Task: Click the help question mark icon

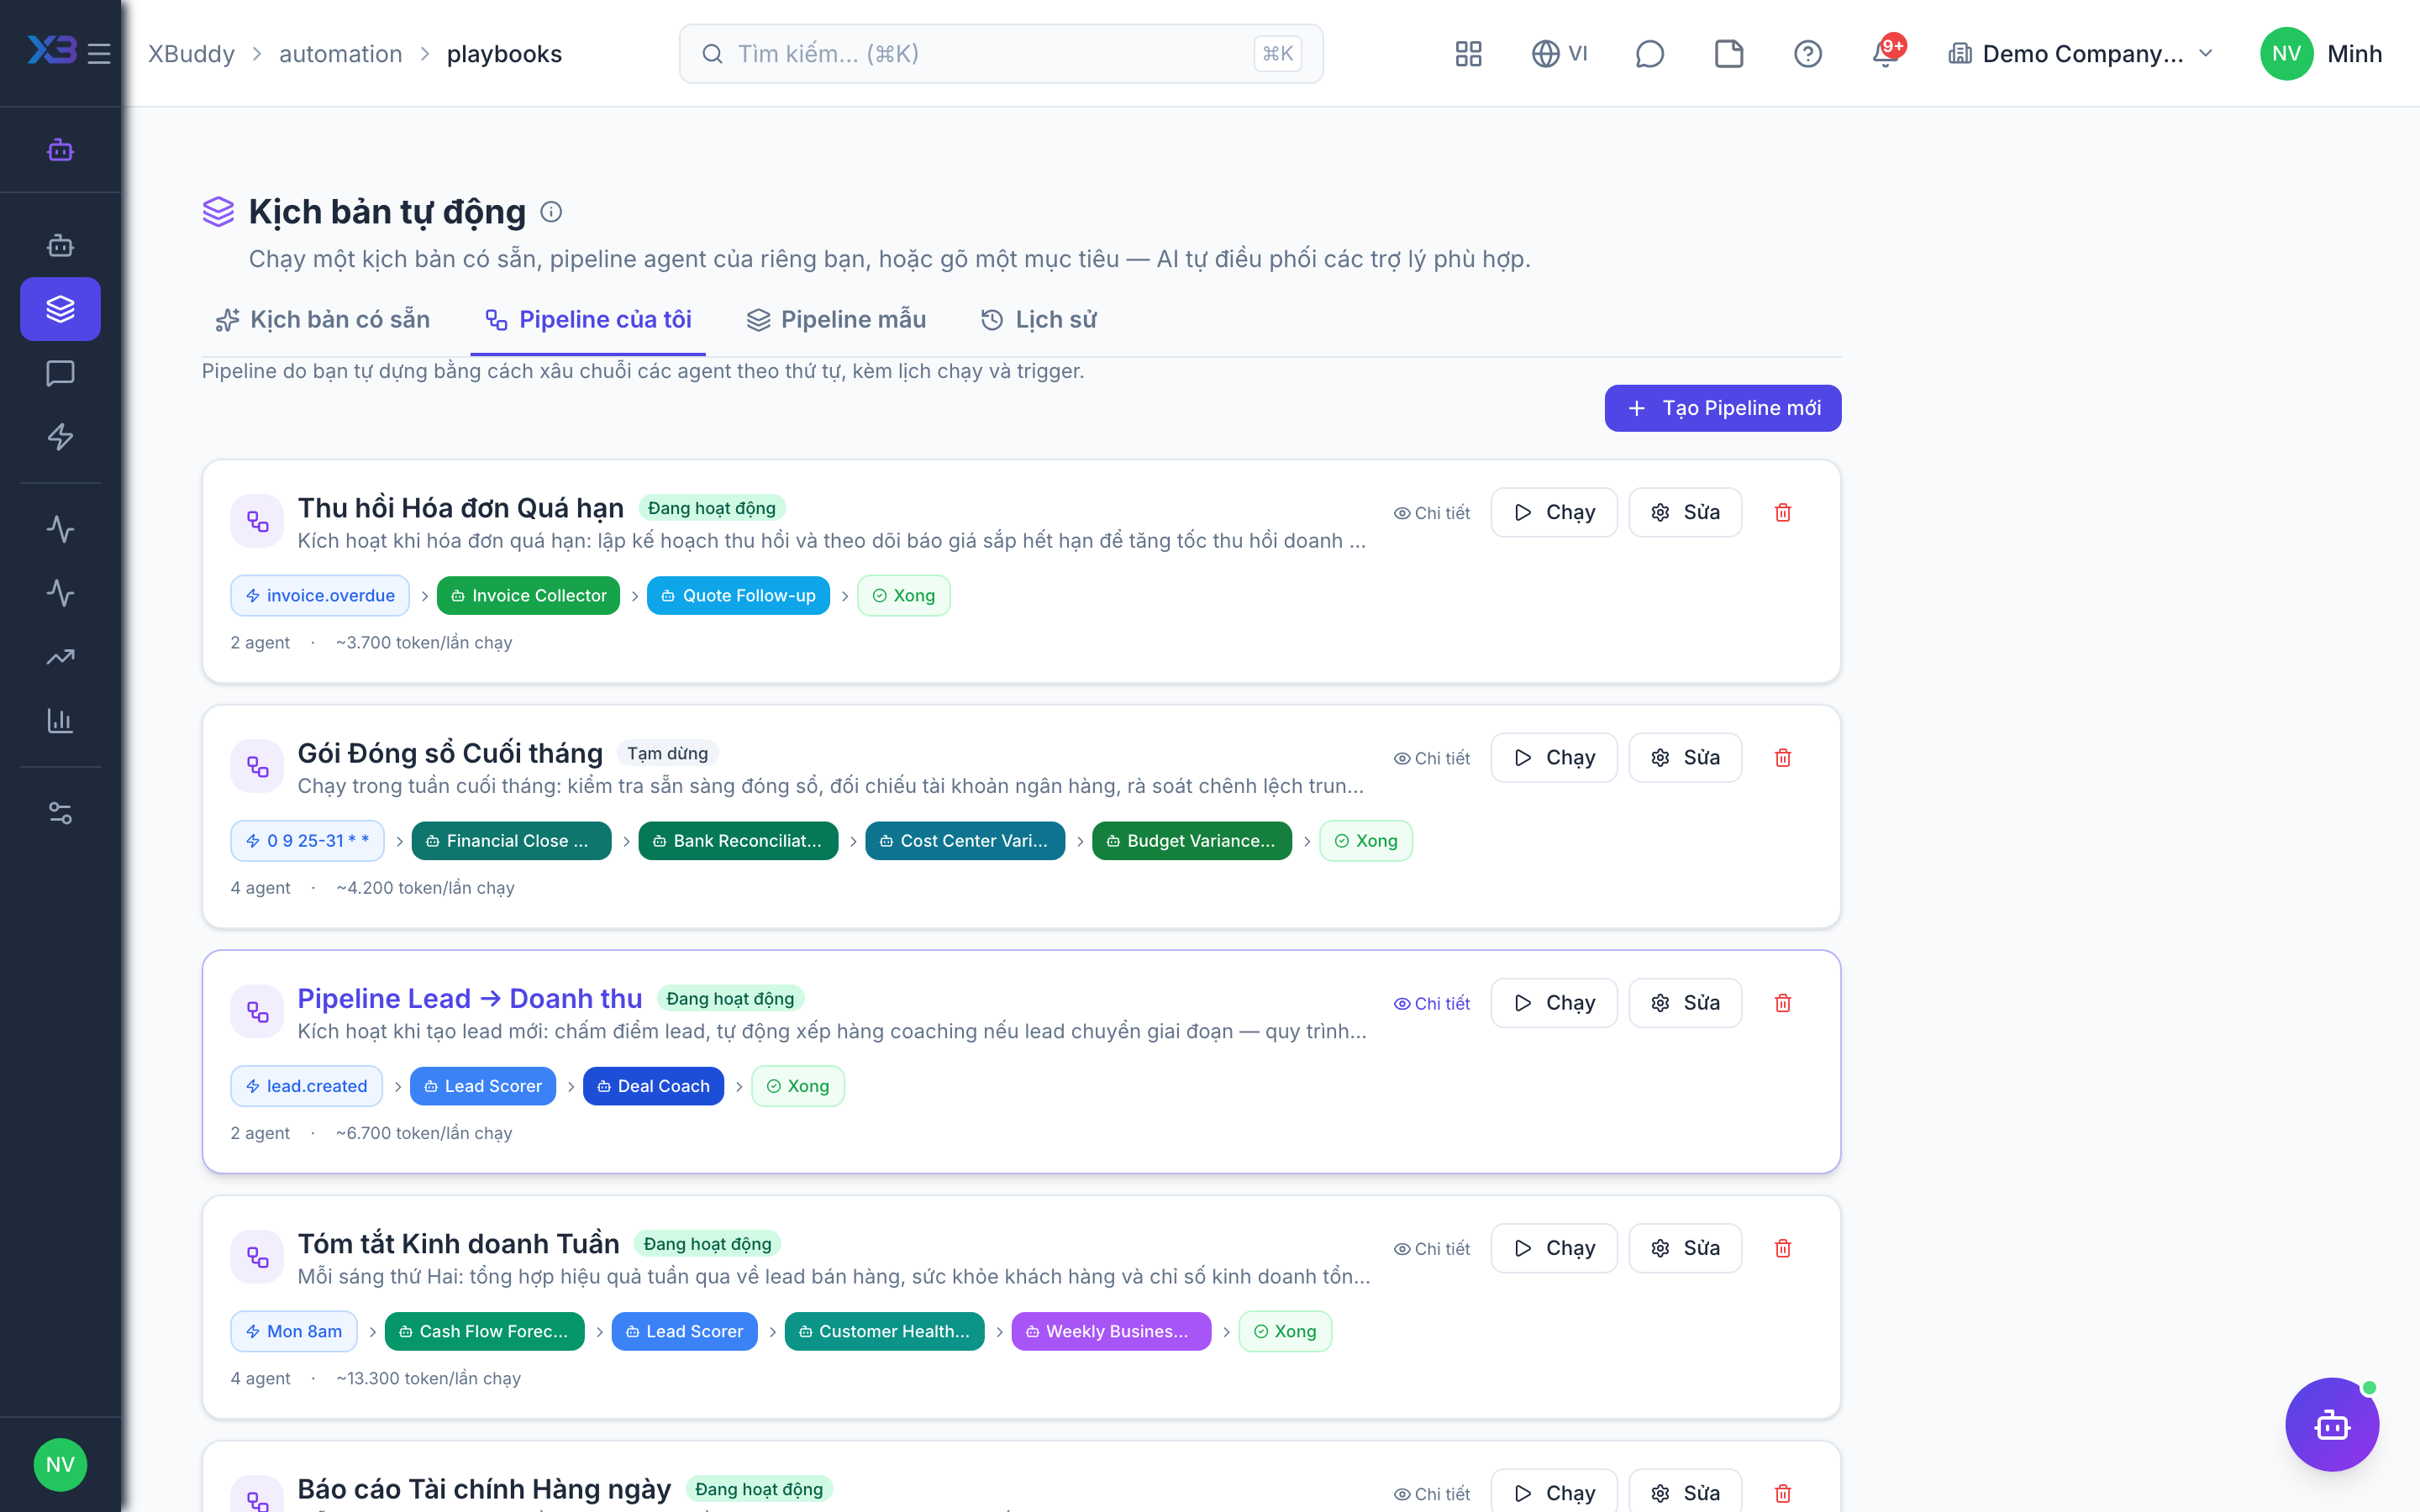Action: point(1807,53)
